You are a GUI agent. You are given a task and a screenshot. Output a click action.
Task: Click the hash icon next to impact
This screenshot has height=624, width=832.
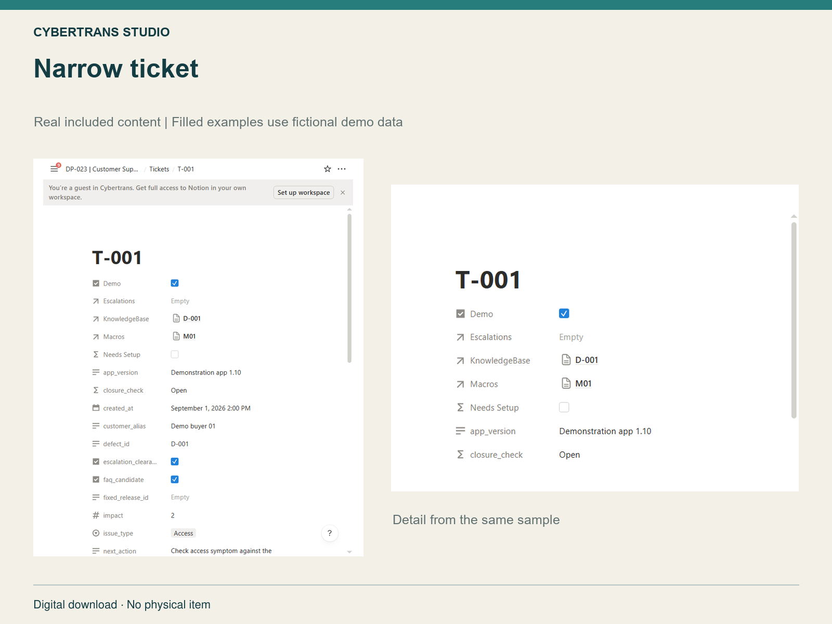tap(96, 515)
